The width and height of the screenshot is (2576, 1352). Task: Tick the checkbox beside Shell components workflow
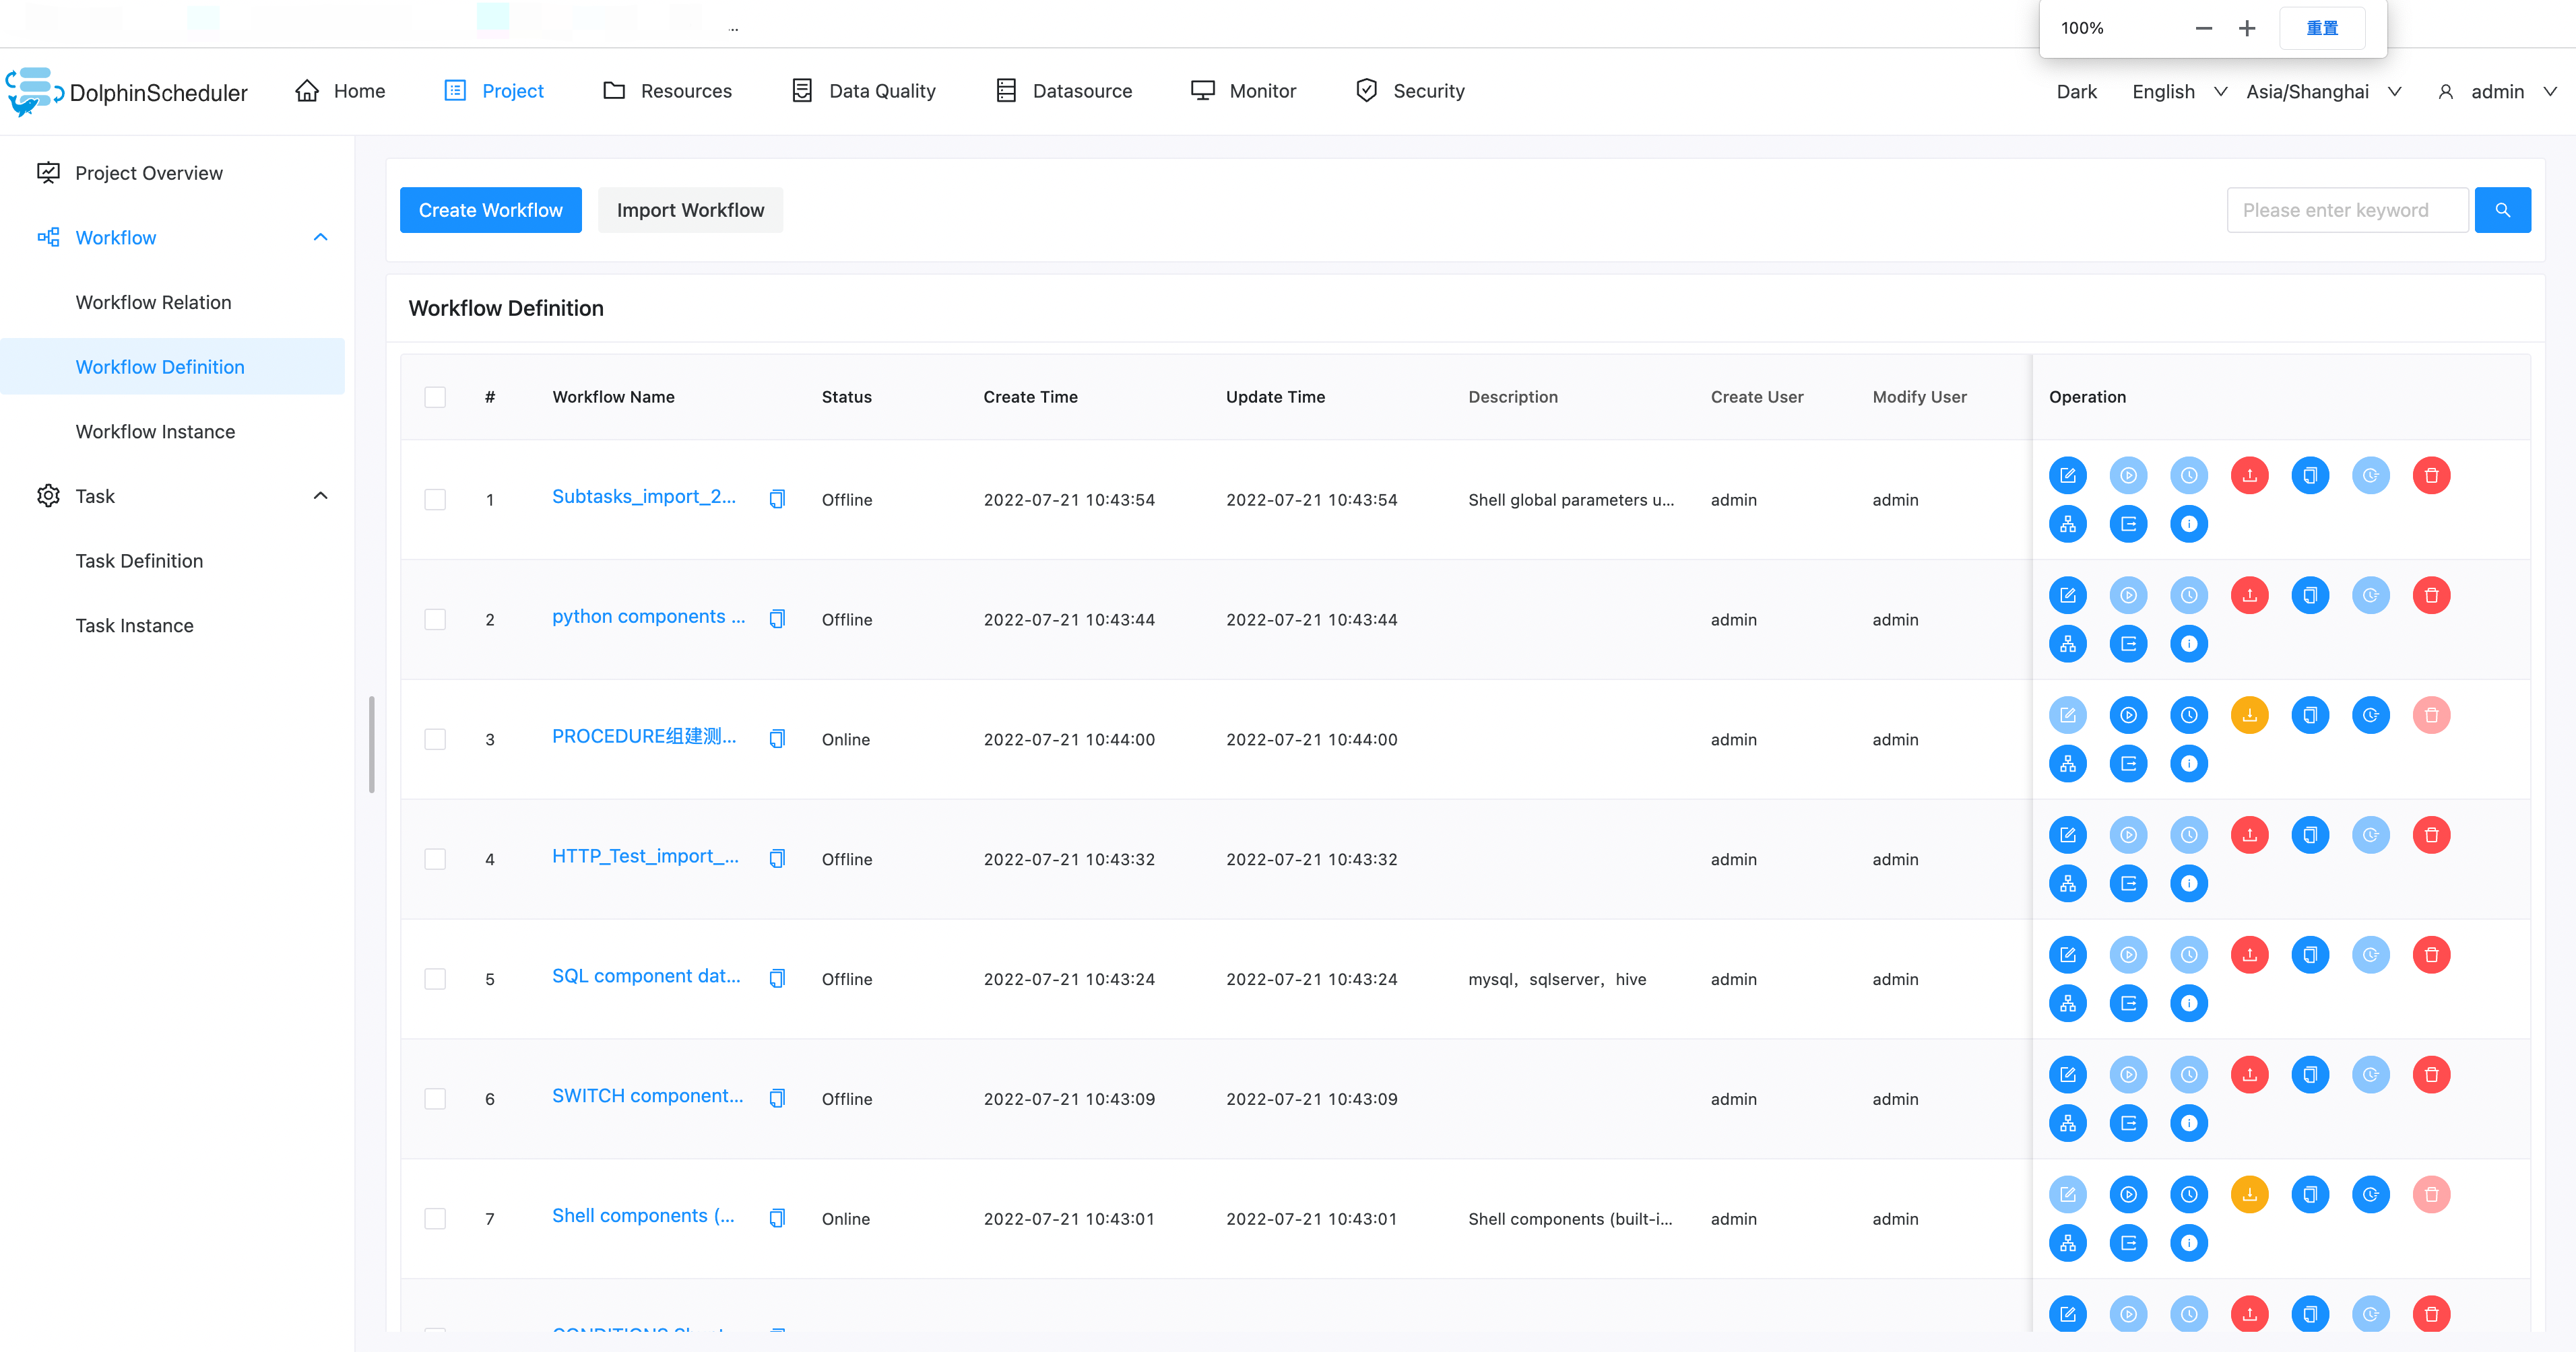(x=435, y=1218)
